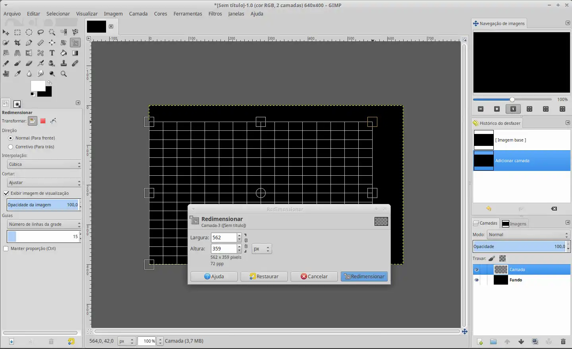Select the Ellipse Select tool
572x349 pixels.
click(29, 32)
